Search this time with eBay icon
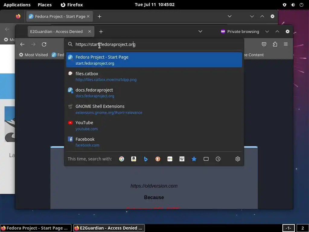Viewport: 309px width, 232px height. (170, 159)
